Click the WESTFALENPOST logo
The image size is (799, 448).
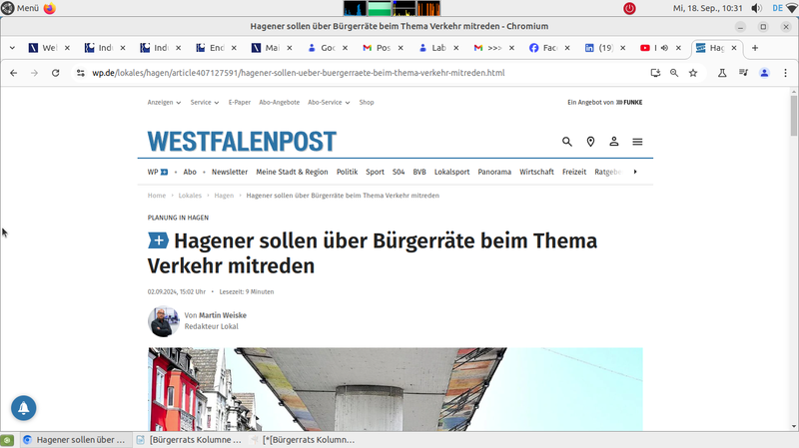pyautogui.click(x=242, y=142)
